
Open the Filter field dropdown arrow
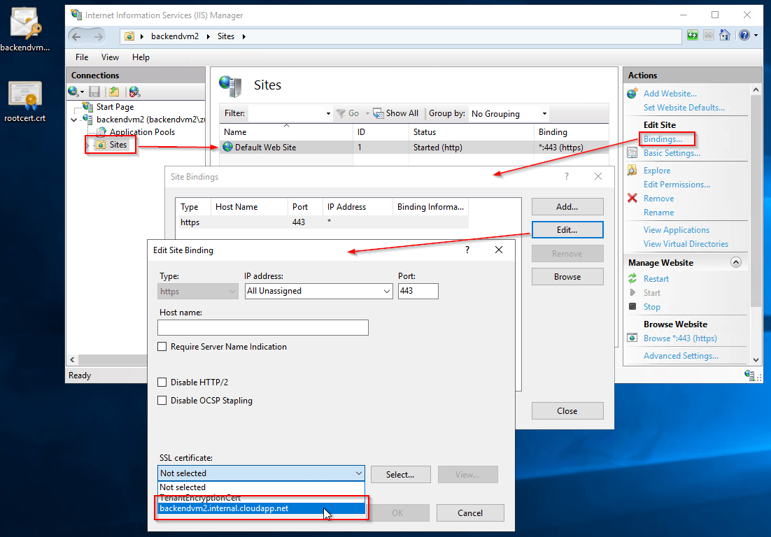pos(328,113)
